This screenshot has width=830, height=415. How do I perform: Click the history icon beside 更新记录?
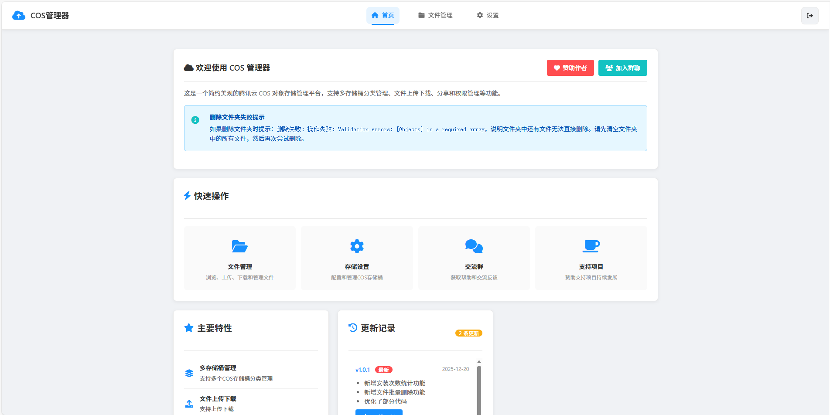352,328
